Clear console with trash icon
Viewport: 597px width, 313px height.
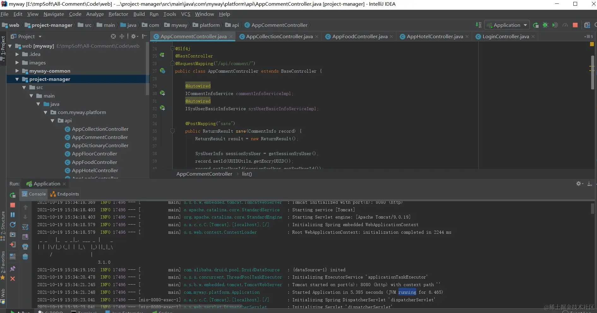click(x=25, y=256)
